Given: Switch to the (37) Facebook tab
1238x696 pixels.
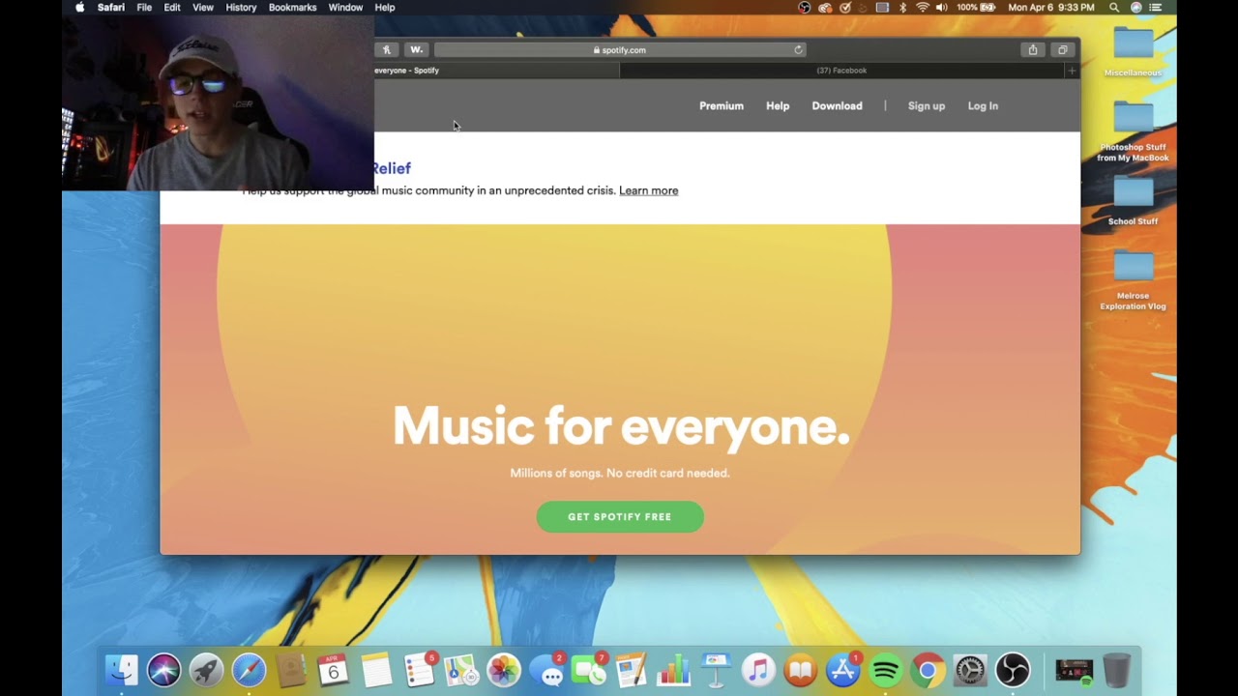Looking at the screenshot, I should tap(841, 71).
